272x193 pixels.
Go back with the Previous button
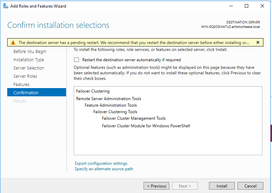click(x=156, y=186)
